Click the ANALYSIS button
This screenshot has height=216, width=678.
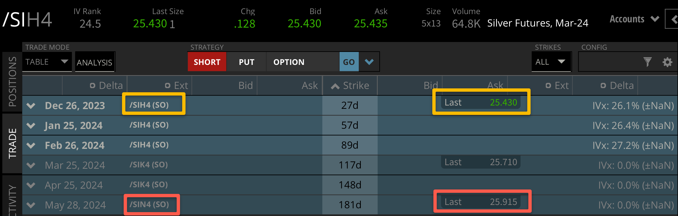(x=94, y=62)
